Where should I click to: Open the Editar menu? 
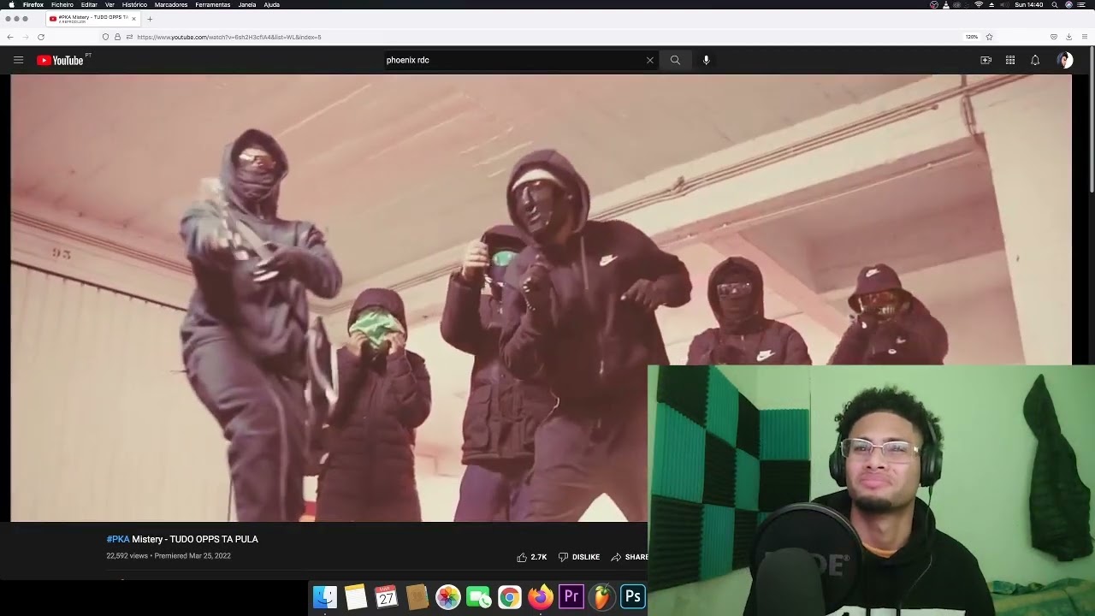tap(89, 4)
